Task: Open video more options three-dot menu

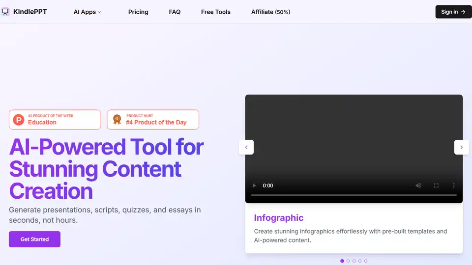Action: tap(454, 185)
